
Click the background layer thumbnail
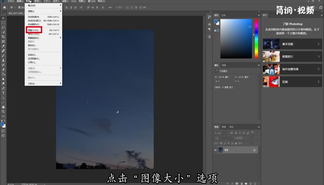pos(221,150)
